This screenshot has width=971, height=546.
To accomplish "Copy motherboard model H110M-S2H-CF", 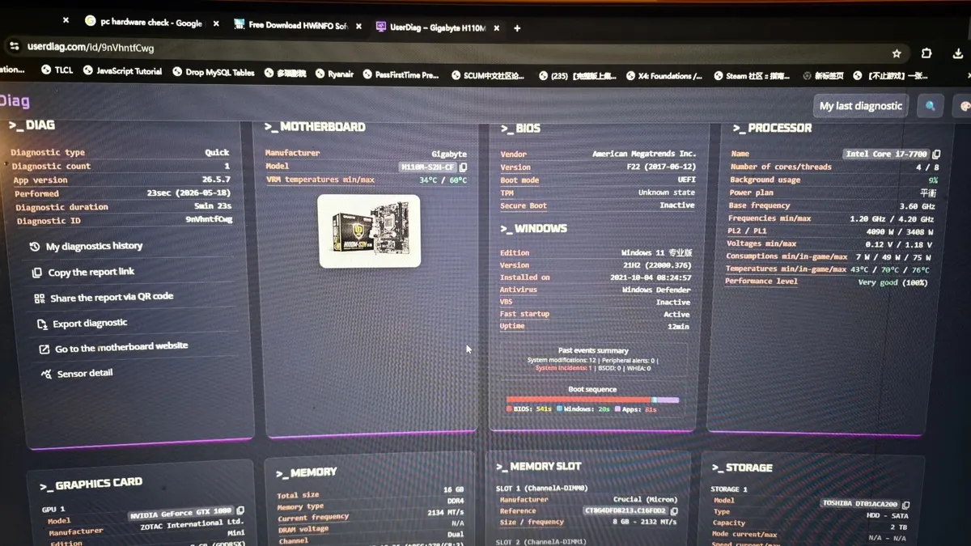I will [463, 167].
